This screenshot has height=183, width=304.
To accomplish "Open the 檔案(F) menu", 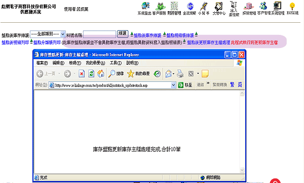I will click(42, 63).
